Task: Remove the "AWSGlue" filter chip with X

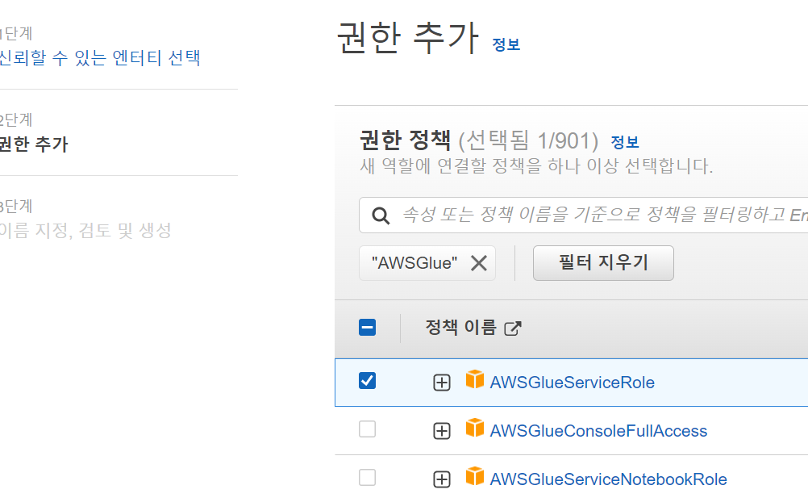Action: click(x=479, y=263)
